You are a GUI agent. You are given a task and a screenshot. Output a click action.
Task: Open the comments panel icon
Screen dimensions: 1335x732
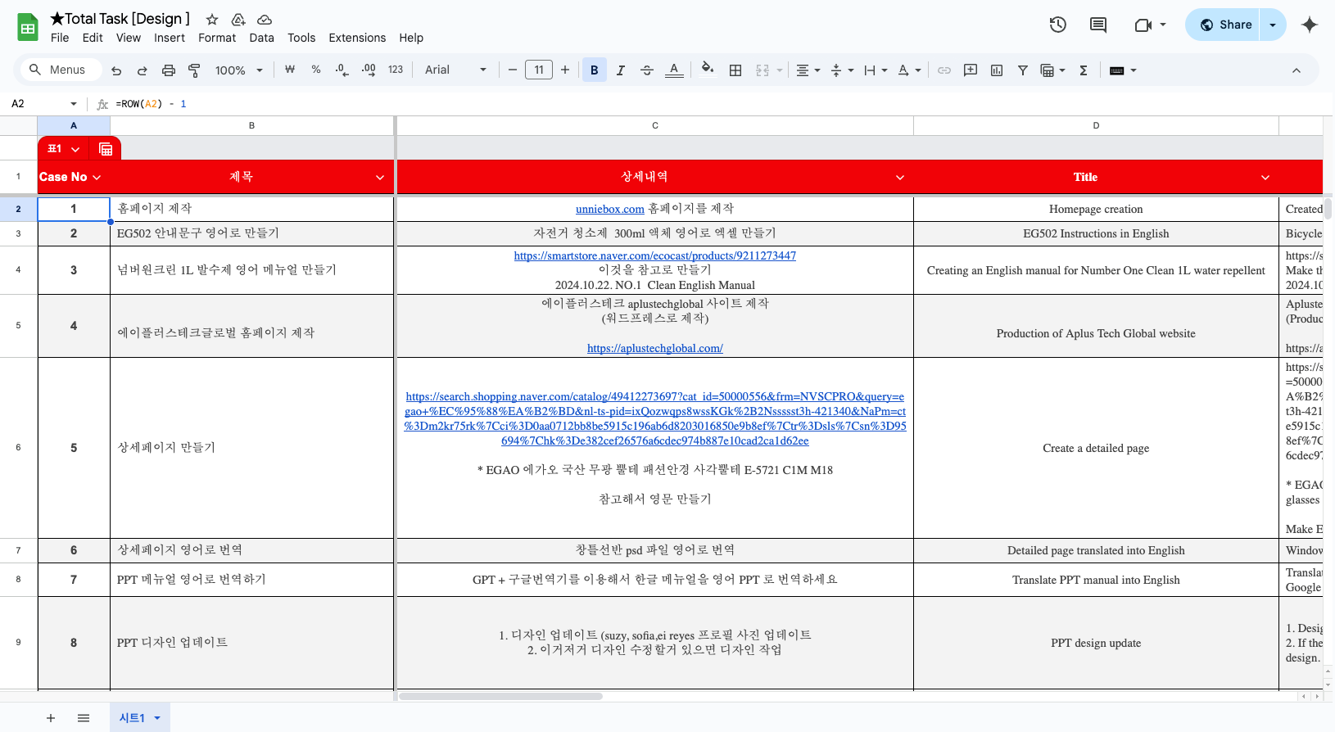tap(1097, 25)
